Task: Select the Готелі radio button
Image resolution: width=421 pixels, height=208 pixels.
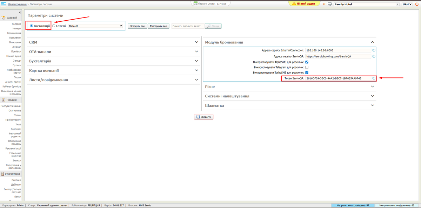Action: pyautogui.click(x=54, y=26)
